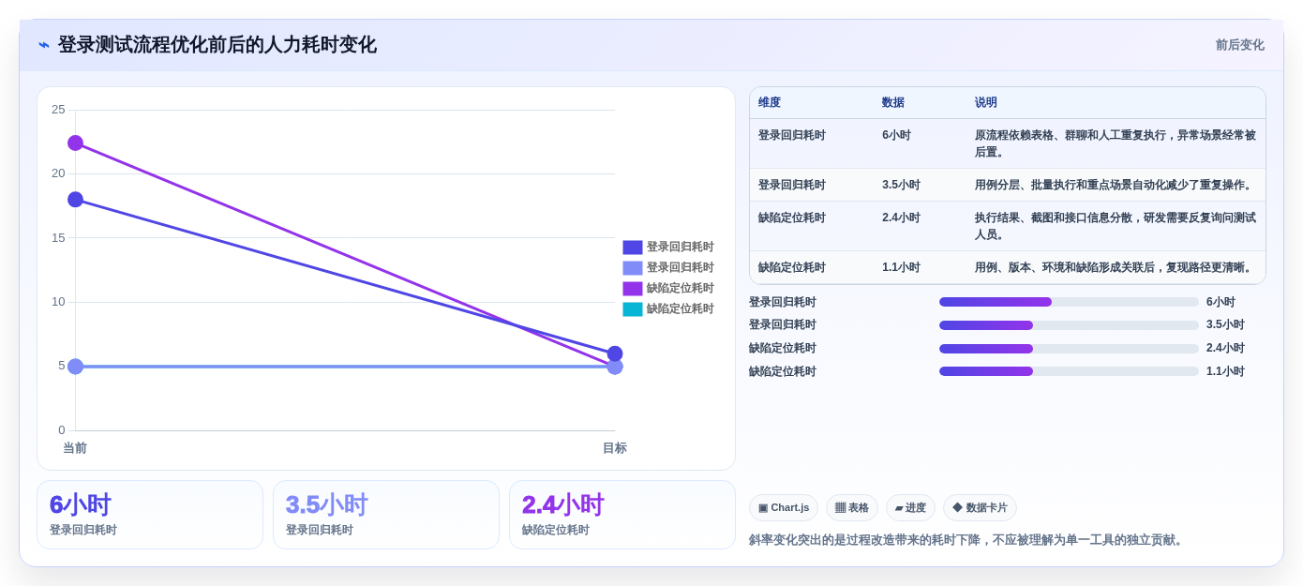Click the 数据卡片 tag chip
This screenshot has width=1303, height=586.
(x=980, y=508)
